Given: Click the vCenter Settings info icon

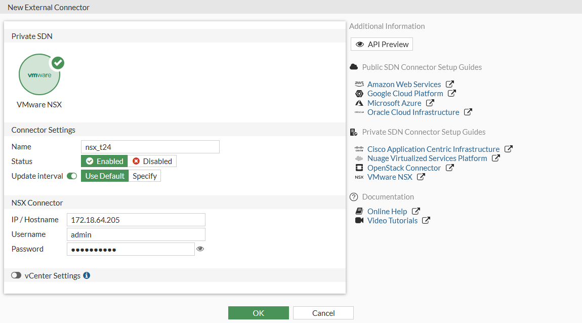Looking at the screenshot, I should (x=87, y=275).
